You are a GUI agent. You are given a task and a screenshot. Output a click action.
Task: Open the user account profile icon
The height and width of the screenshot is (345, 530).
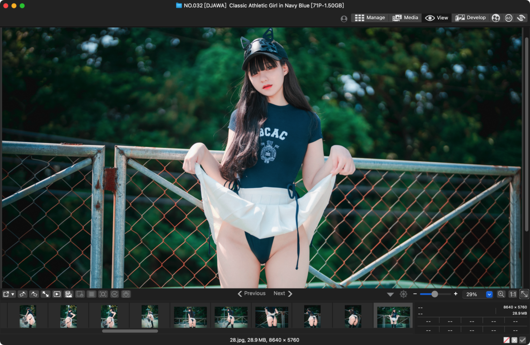coord(344,19)
